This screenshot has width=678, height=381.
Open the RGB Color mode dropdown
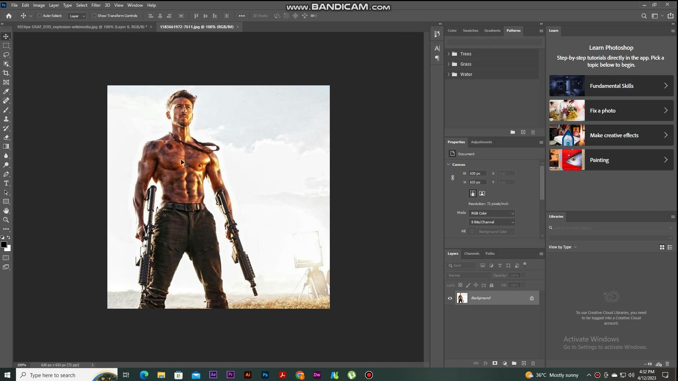(492, 213)
